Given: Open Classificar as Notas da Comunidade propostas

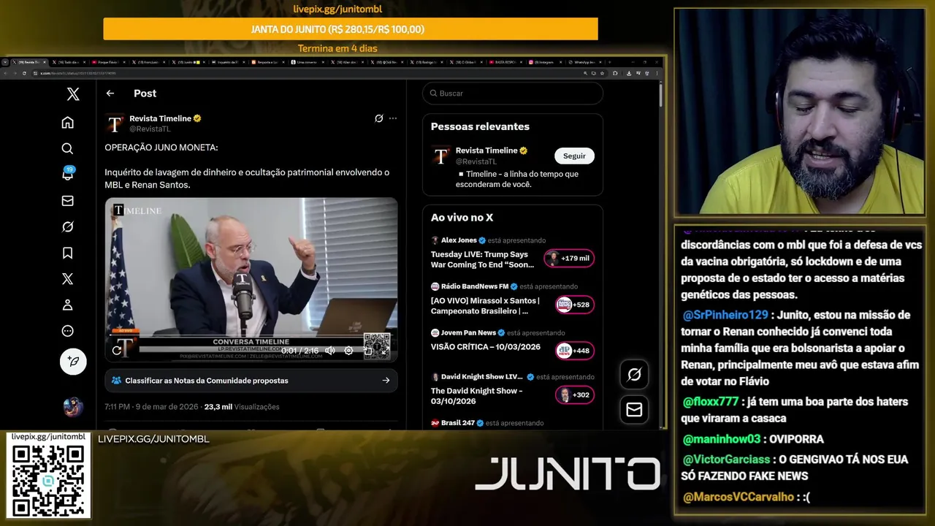Looking at the screenshot, I should [x=251, y=381].
